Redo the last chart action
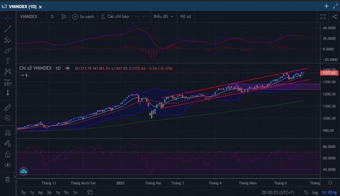Screen dimensions: 340x196 [145, 16]
